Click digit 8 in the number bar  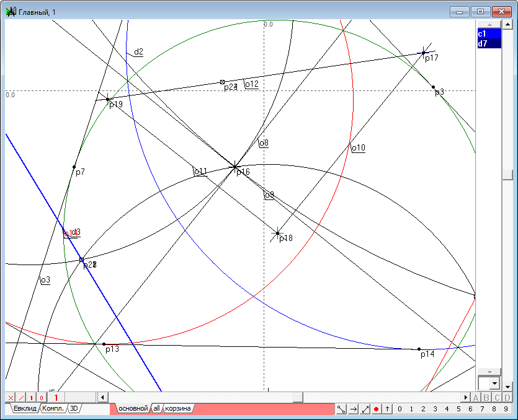pos(494,409)
